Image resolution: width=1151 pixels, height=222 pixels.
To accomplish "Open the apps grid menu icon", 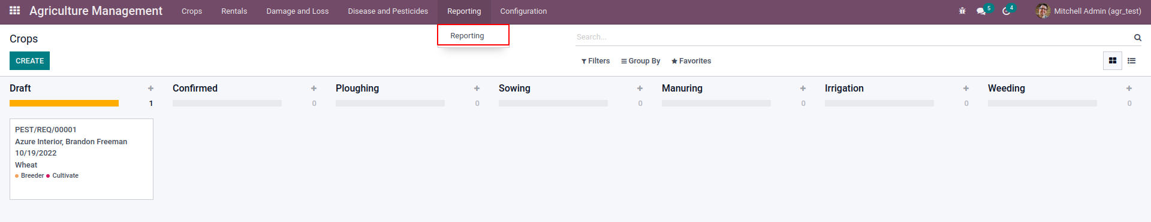I will point(15,11).
